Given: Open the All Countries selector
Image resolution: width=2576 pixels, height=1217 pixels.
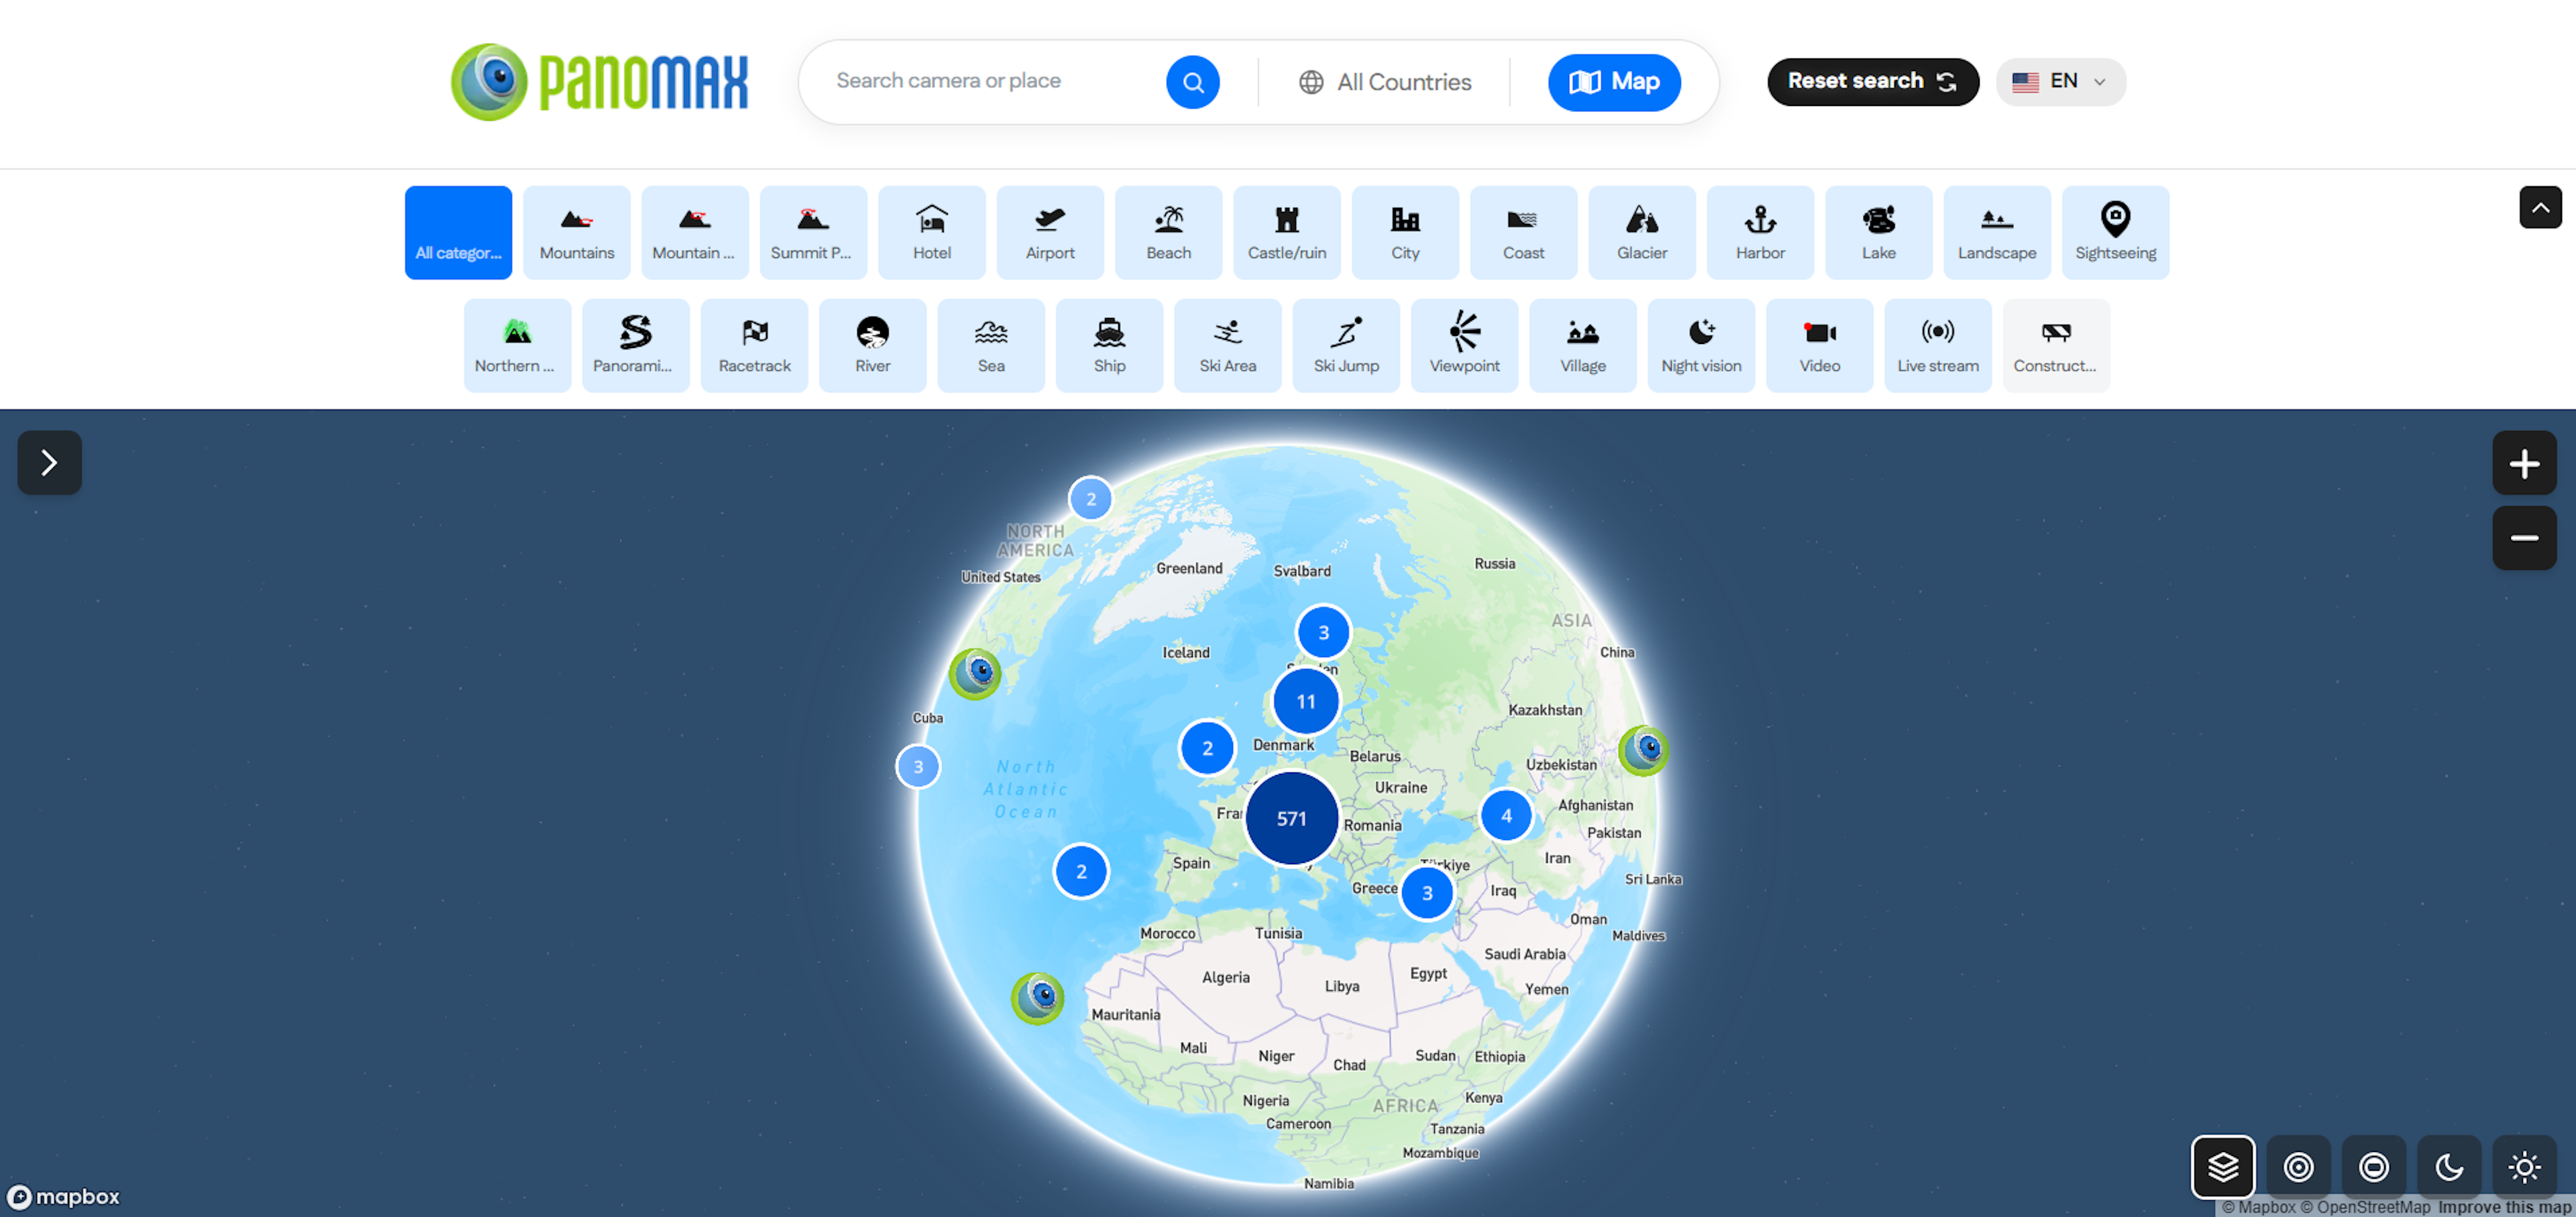Looking at the screenshot, I should tap(1385, 82).
